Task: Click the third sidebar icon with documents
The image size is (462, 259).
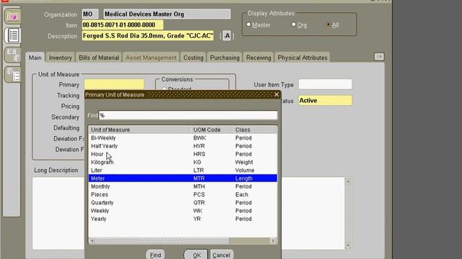Action: point(13,55)
